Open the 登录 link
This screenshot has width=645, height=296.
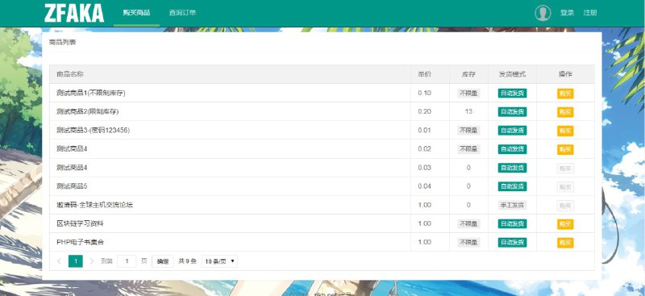coord(567,13)
